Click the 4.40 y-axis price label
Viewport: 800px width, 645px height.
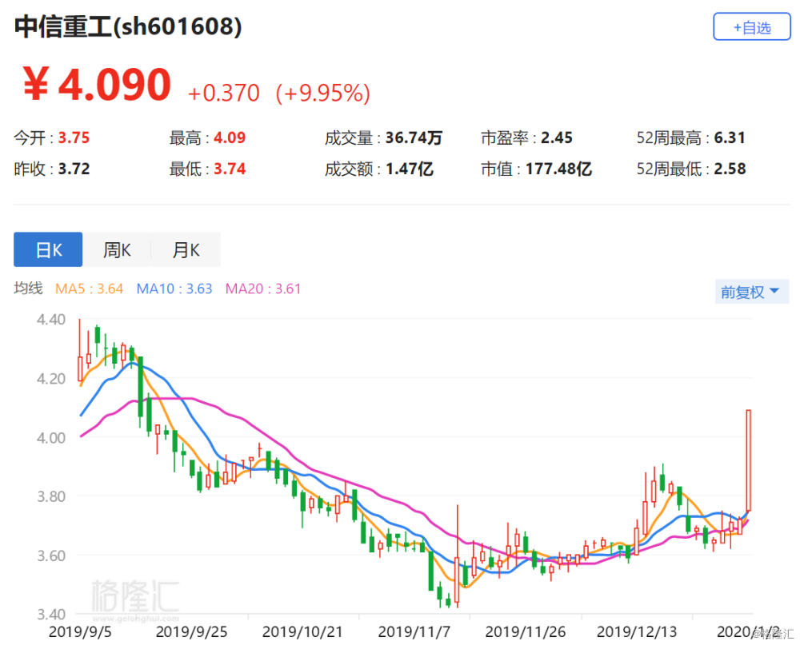[51, 320]
